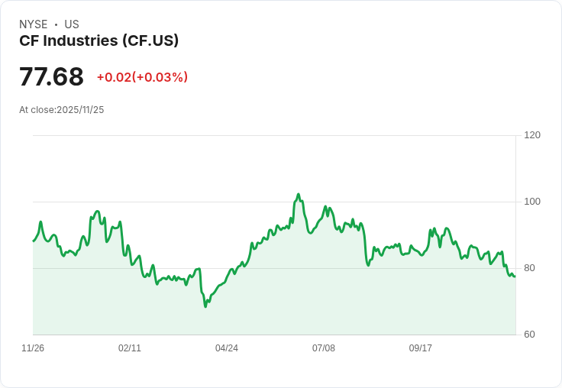Click the dot separator between NYSE and US
Image resolution: width=562 pixels, height=388 pixels.
pyautogui.click(x=56, y=24)
